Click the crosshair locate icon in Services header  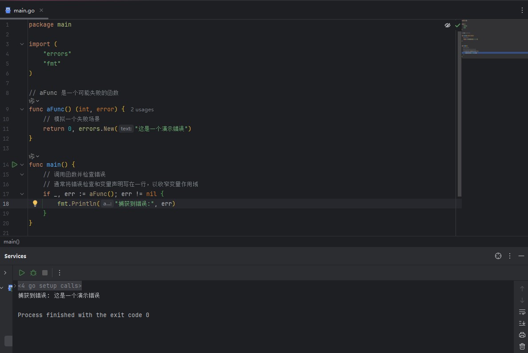(498, 256)
